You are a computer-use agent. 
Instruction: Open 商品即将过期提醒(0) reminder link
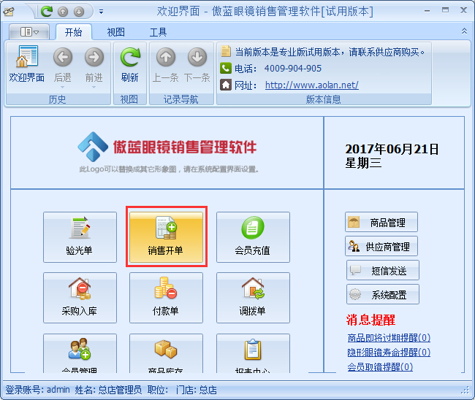tap(389, 338)
